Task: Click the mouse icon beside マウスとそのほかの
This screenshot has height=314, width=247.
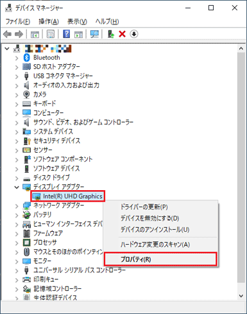Action: [26, 252]
